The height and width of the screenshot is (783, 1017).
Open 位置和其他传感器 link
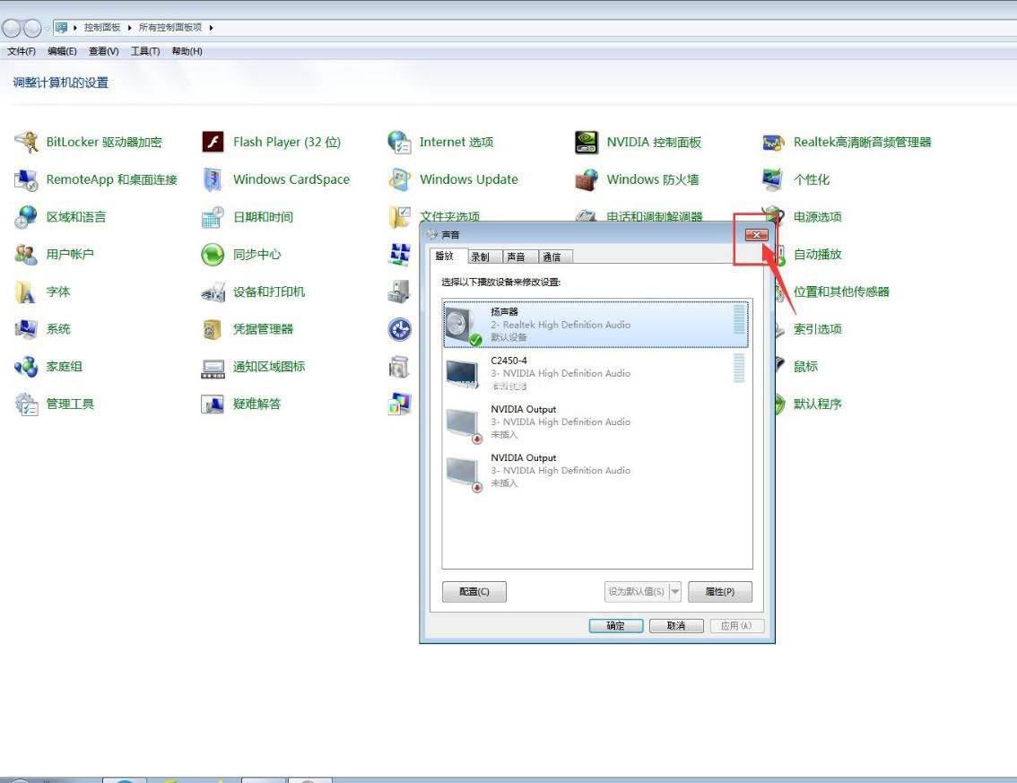click(841, 291)
